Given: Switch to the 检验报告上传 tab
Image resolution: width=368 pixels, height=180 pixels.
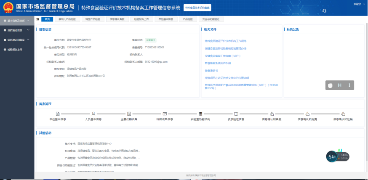Looking at the screenshot, I should pos(141,19).
